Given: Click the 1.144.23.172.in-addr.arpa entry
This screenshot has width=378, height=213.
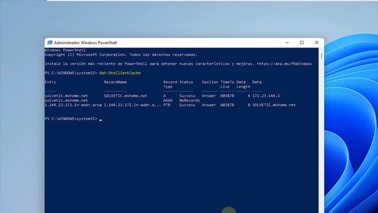Looking at the screenshot, I should [x=73, y=105].
